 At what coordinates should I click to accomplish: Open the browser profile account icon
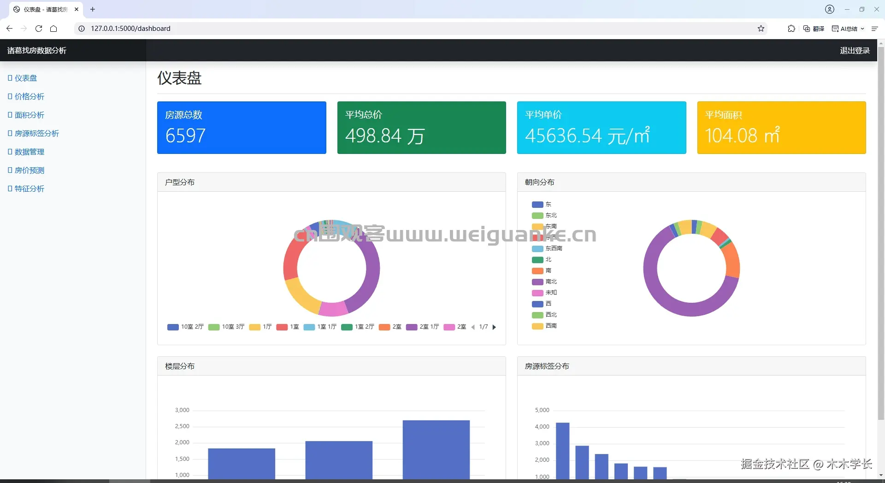point(830,9)
